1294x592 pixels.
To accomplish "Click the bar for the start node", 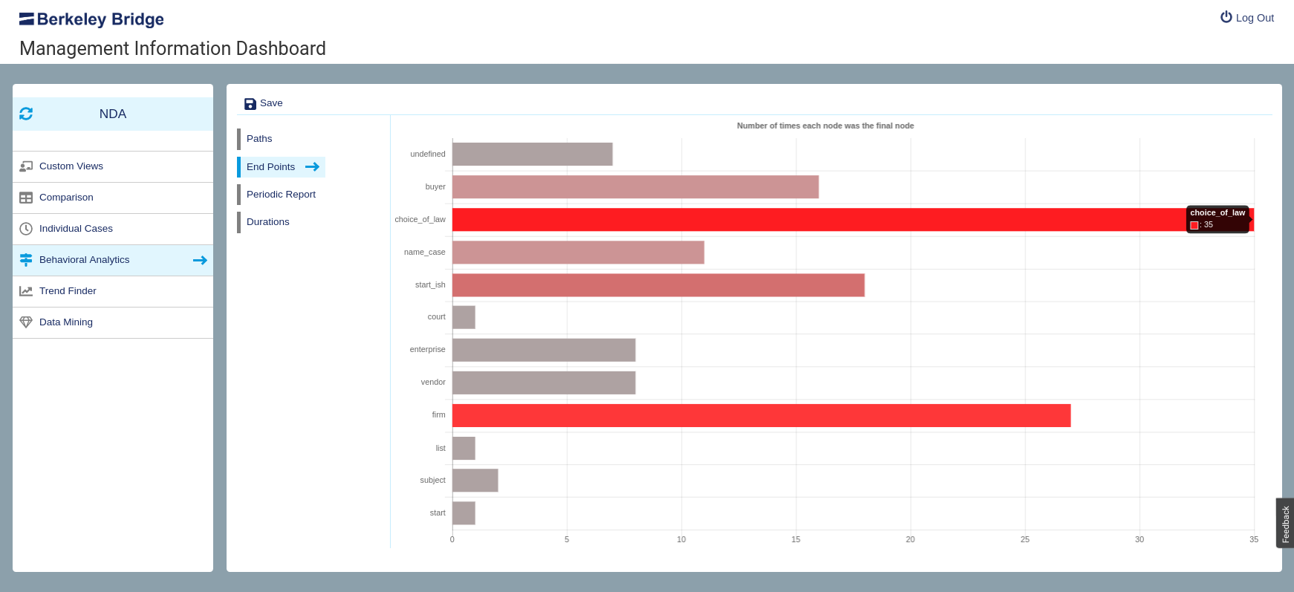I will 464,513.
